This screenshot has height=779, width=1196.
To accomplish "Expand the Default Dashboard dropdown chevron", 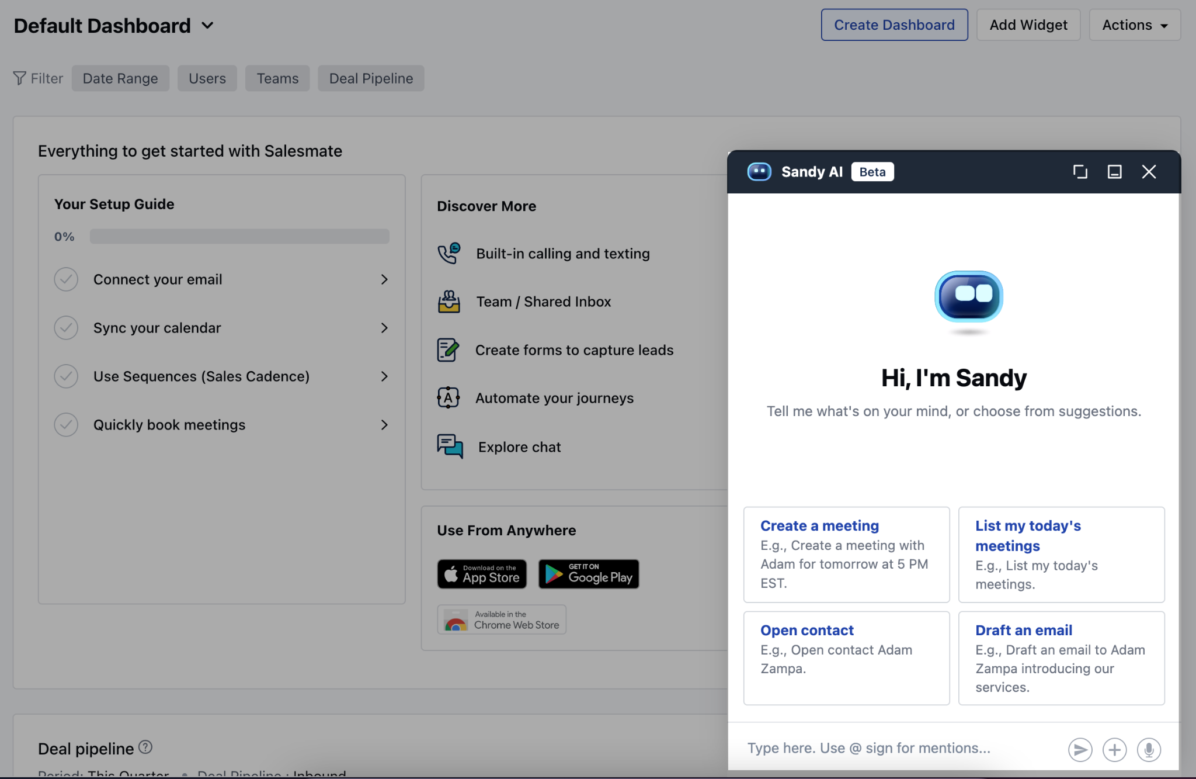I will coord(207,26).
